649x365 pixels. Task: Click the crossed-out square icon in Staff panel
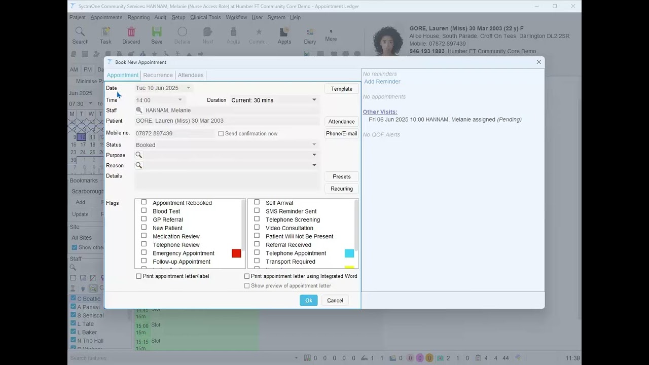[93, 278]
